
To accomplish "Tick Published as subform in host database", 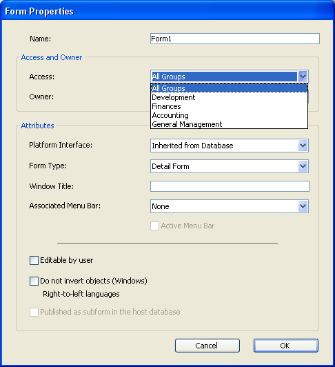I will point(34,312).
